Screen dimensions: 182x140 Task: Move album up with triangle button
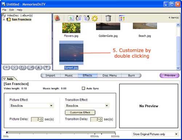(x=39, y=67)
